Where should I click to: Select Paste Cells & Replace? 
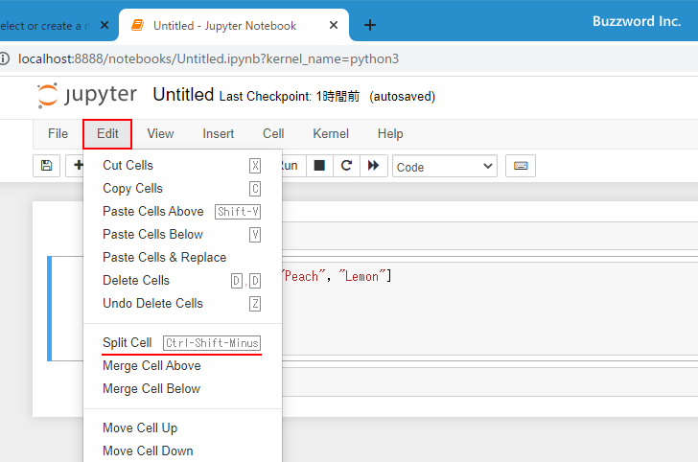click(x=182, y=257)
